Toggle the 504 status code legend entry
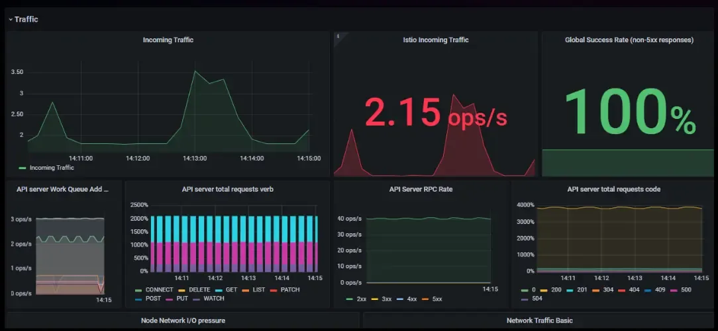This screenshot has height=331, width=718. point(532,299)
